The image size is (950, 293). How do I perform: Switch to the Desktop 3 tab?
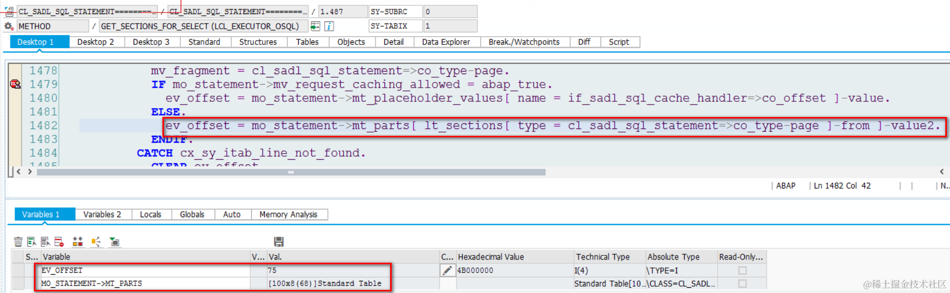[x=151, y=42]
